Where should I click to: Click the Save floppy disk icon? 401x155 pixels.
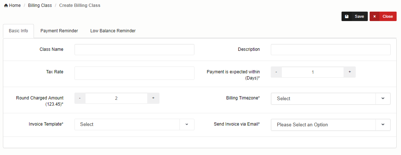click(347, 16)
